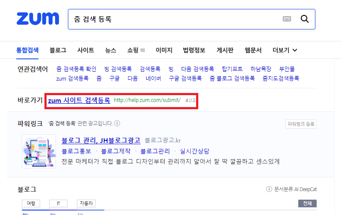Click related search 다음 검색등록
The width and height of the screenshot is (341, 215).
tap(197, 69)
